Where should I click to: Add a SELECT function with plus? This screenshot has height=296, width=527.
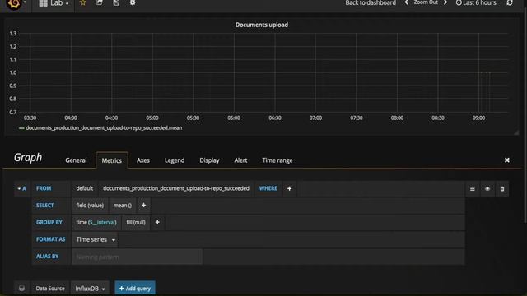143,206
